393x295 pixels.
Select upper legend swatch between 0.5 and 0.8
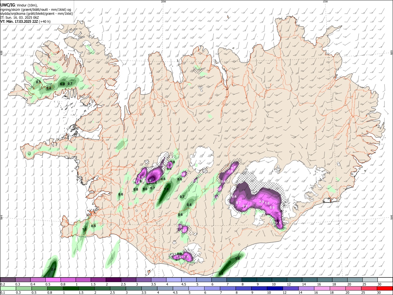click(x=53, y=280)
